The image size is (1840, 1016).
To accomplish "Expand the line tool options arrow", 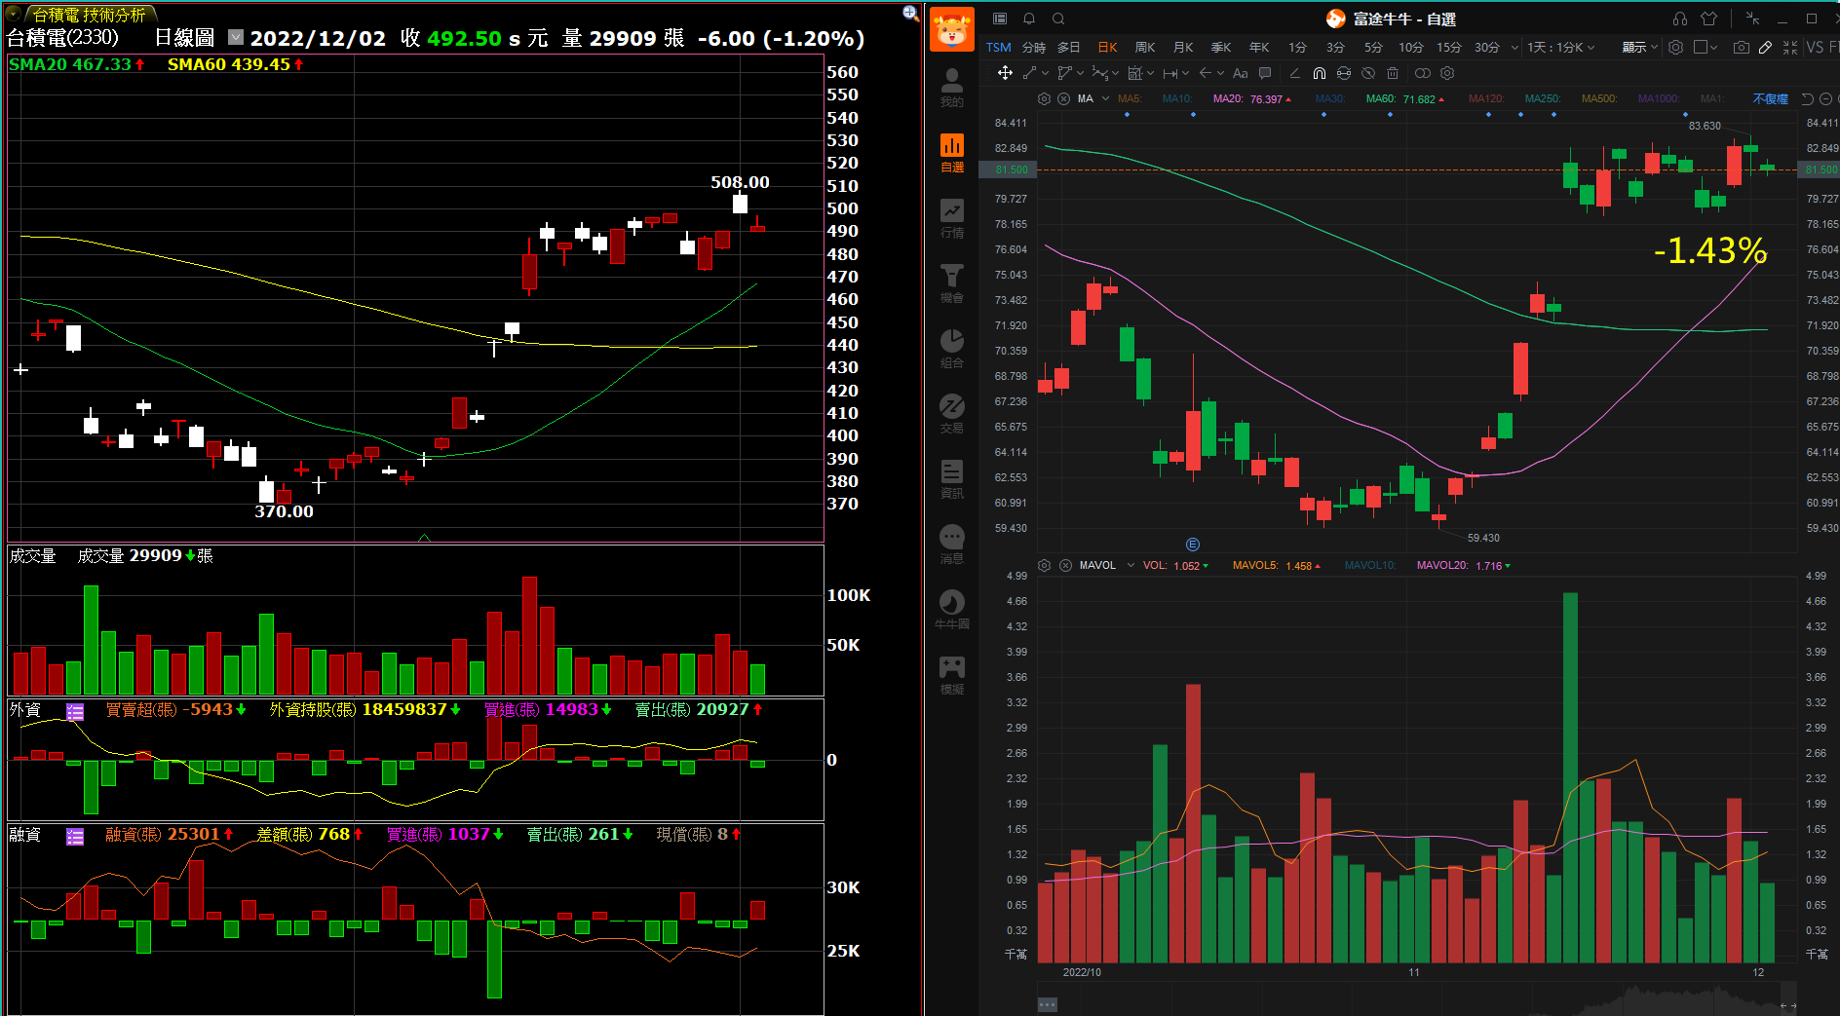I will point(1045,73).
